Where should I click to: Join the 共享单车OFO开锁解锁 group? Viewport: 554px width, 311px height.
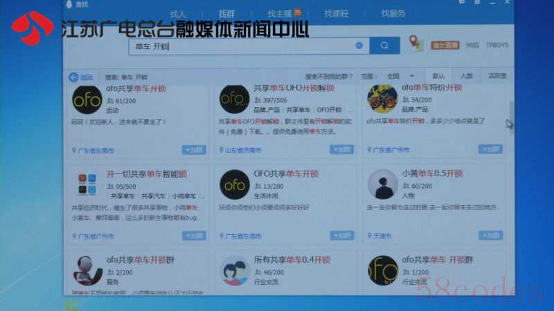[x=341, y=149]
